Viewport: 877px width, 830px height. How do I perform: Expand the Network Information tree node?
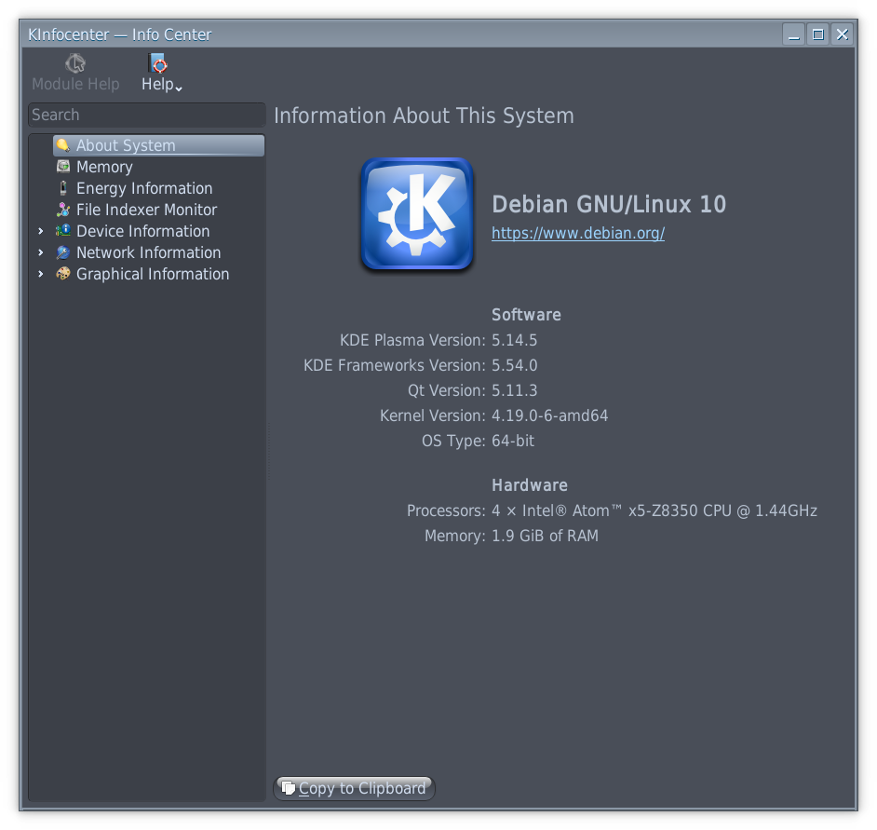pos(40,252)
